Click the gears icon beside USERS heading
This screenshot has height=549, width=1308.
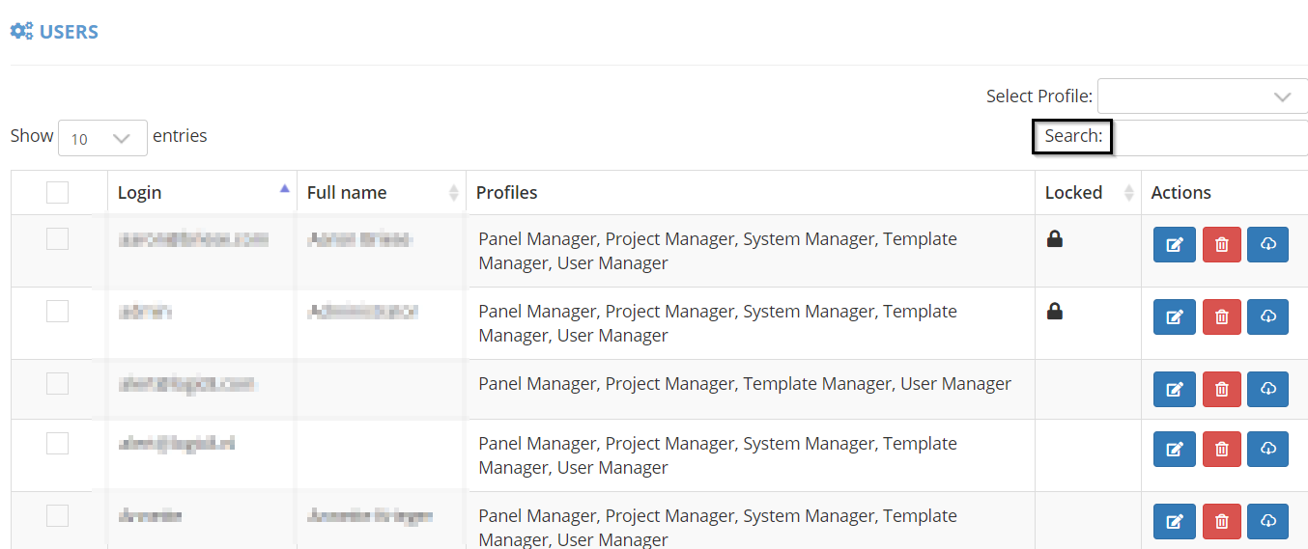pos(21,32)
